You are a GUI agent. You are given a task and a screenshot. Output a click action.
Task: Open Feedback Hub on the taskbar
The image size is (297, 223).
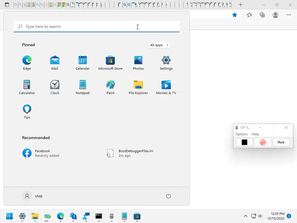click(x=86, y=216)
